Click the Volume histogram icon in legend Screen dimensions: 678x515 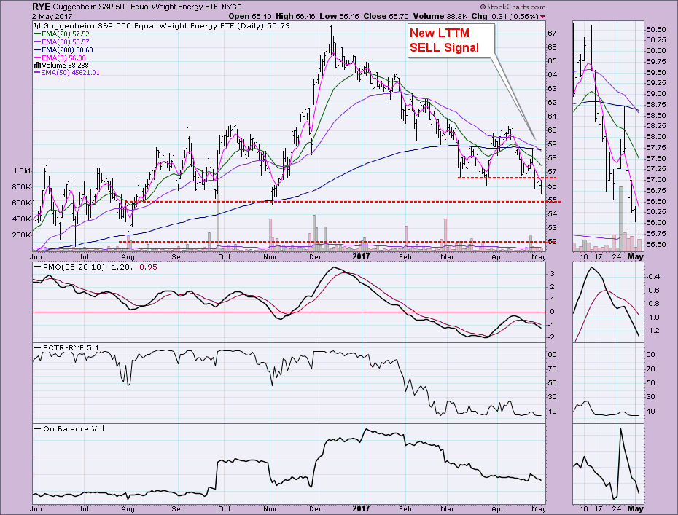pyautogui.click(x=37, y=64)
